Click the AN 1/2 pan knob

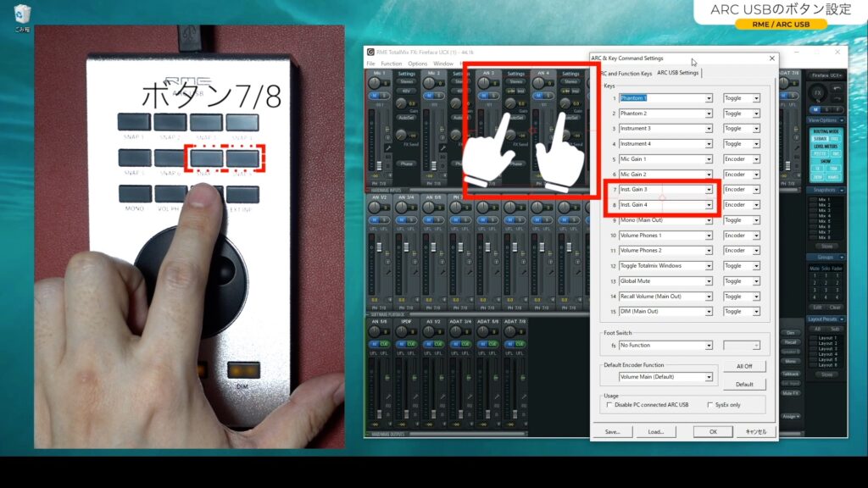coord(375,207)
